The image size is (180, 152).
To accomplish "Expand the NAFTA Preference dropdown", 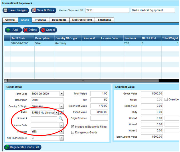I will click(62, 138).
